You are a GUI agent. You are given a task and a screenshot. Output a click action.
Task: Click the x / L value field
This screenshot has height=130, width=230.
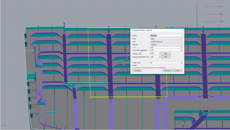pyautogui.click(x=165, y=47)
